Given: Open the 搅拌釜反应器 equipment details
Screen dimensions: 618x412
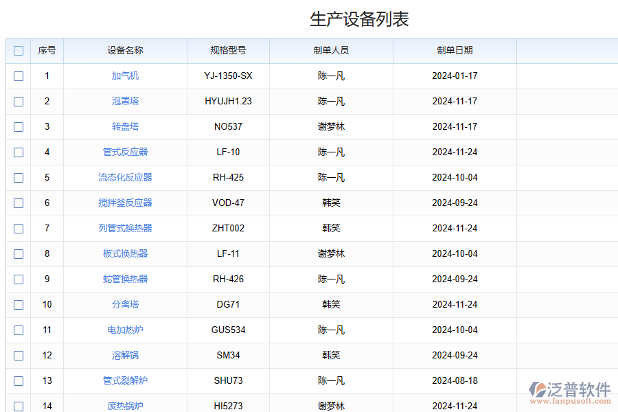Looking at the screenshot, I should click(x=124, y=203).
